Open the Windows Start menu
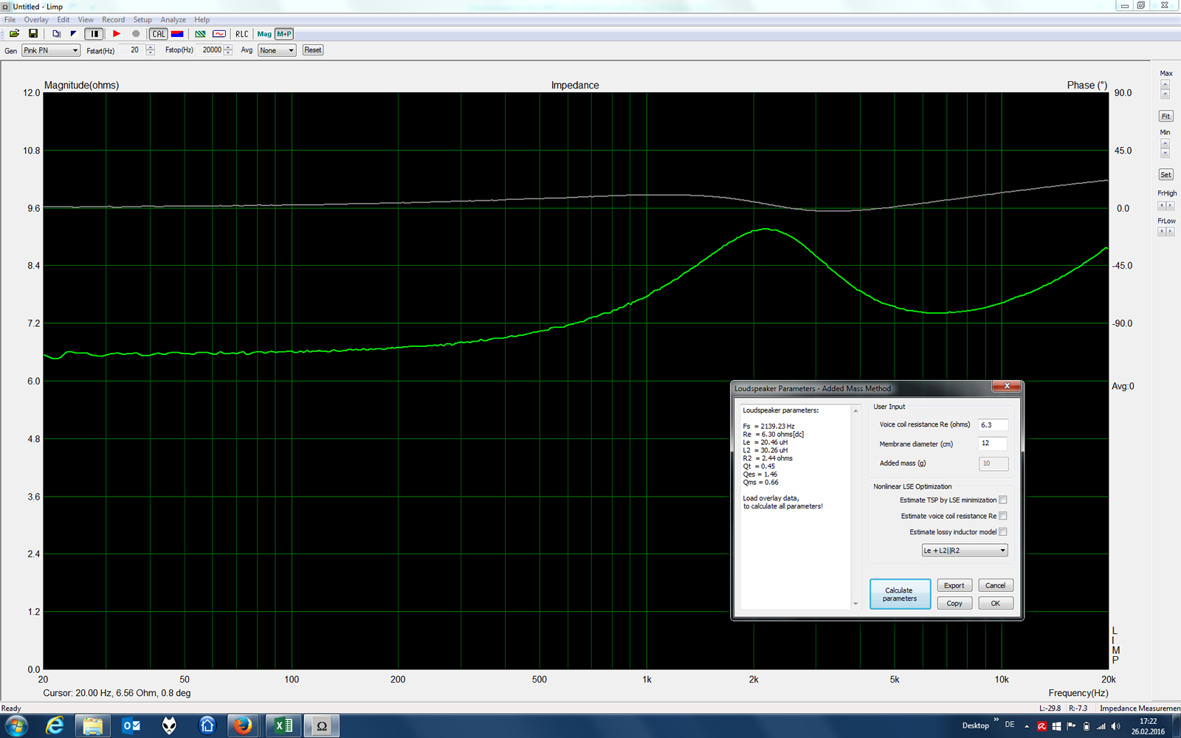 pyautogui.click(x=16, y=726)
